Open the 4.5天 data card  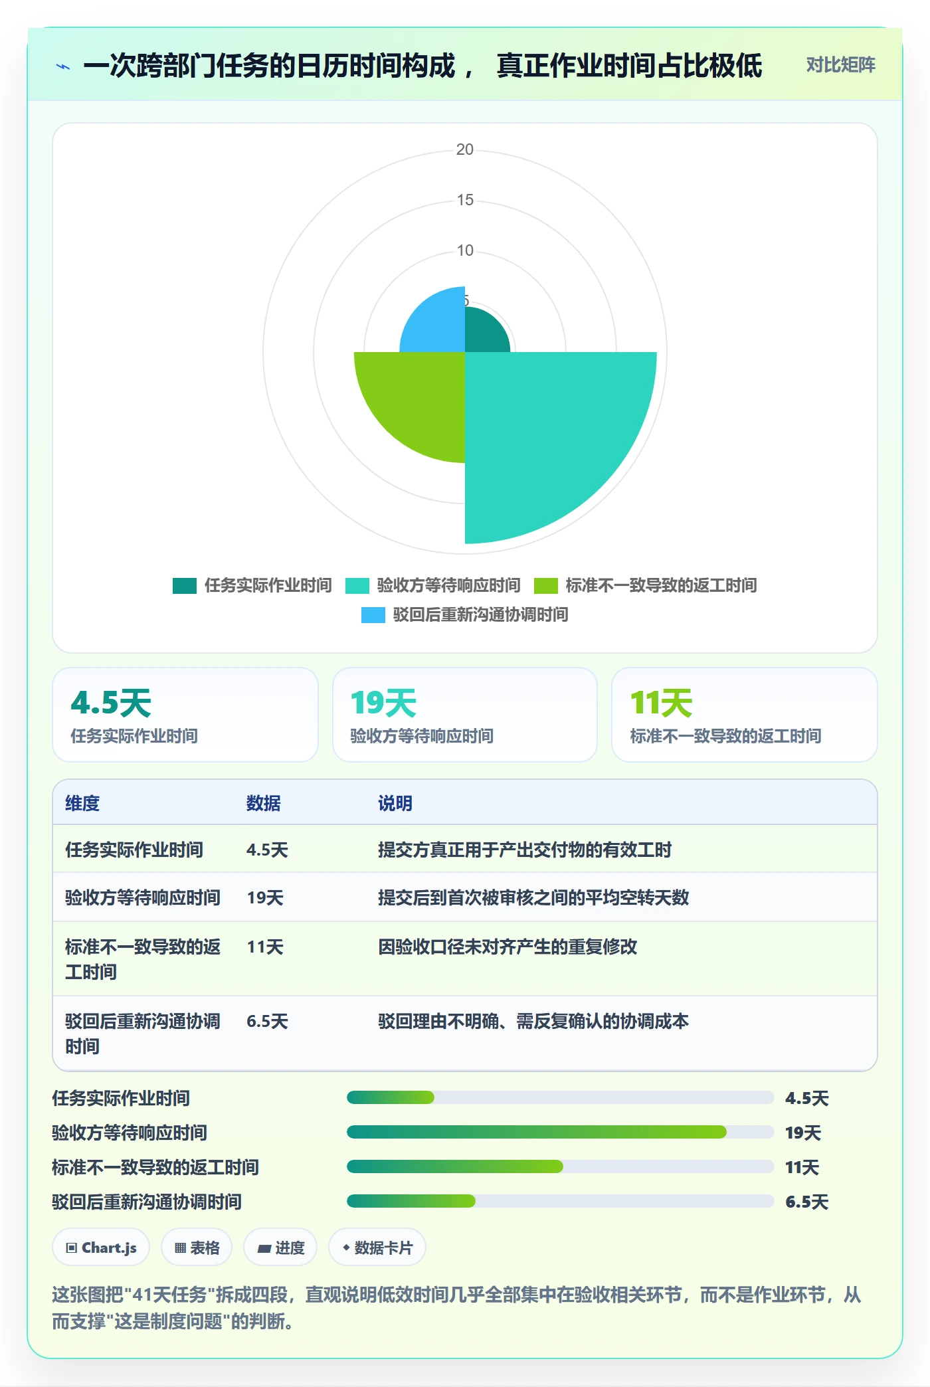click(x=185, y=715)
